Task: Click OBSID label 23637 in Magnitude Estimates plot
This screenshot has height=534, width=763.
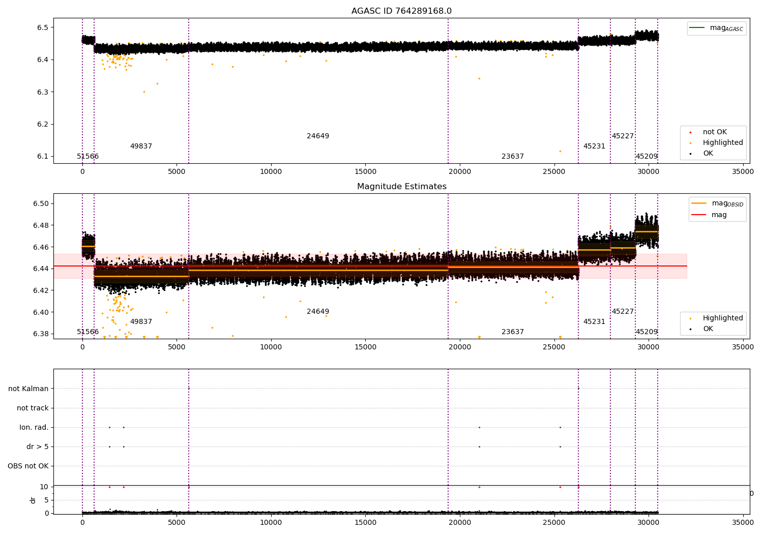Action: (x=513, y=332)
